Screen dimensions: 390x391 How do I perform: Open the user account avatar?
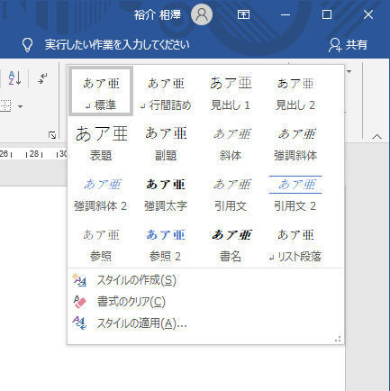point(202,14)
